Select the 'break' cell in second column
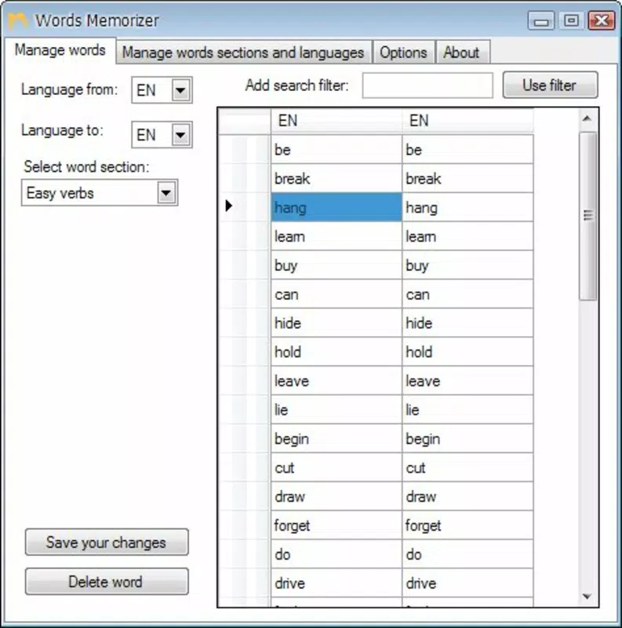 [x=467, y=178]
